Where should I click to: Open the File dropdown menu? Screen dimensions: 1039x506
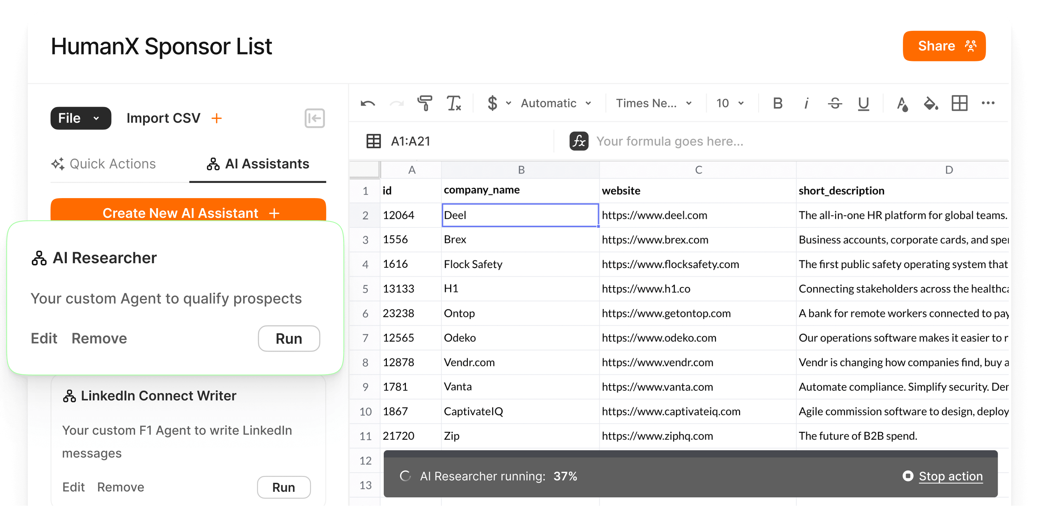[x=80, y=118]
